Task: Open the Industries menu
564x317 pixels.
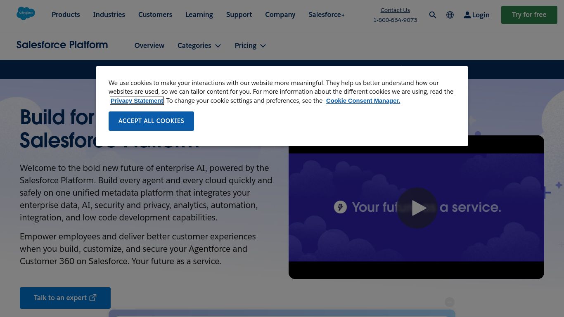Action: pos(109,14)
